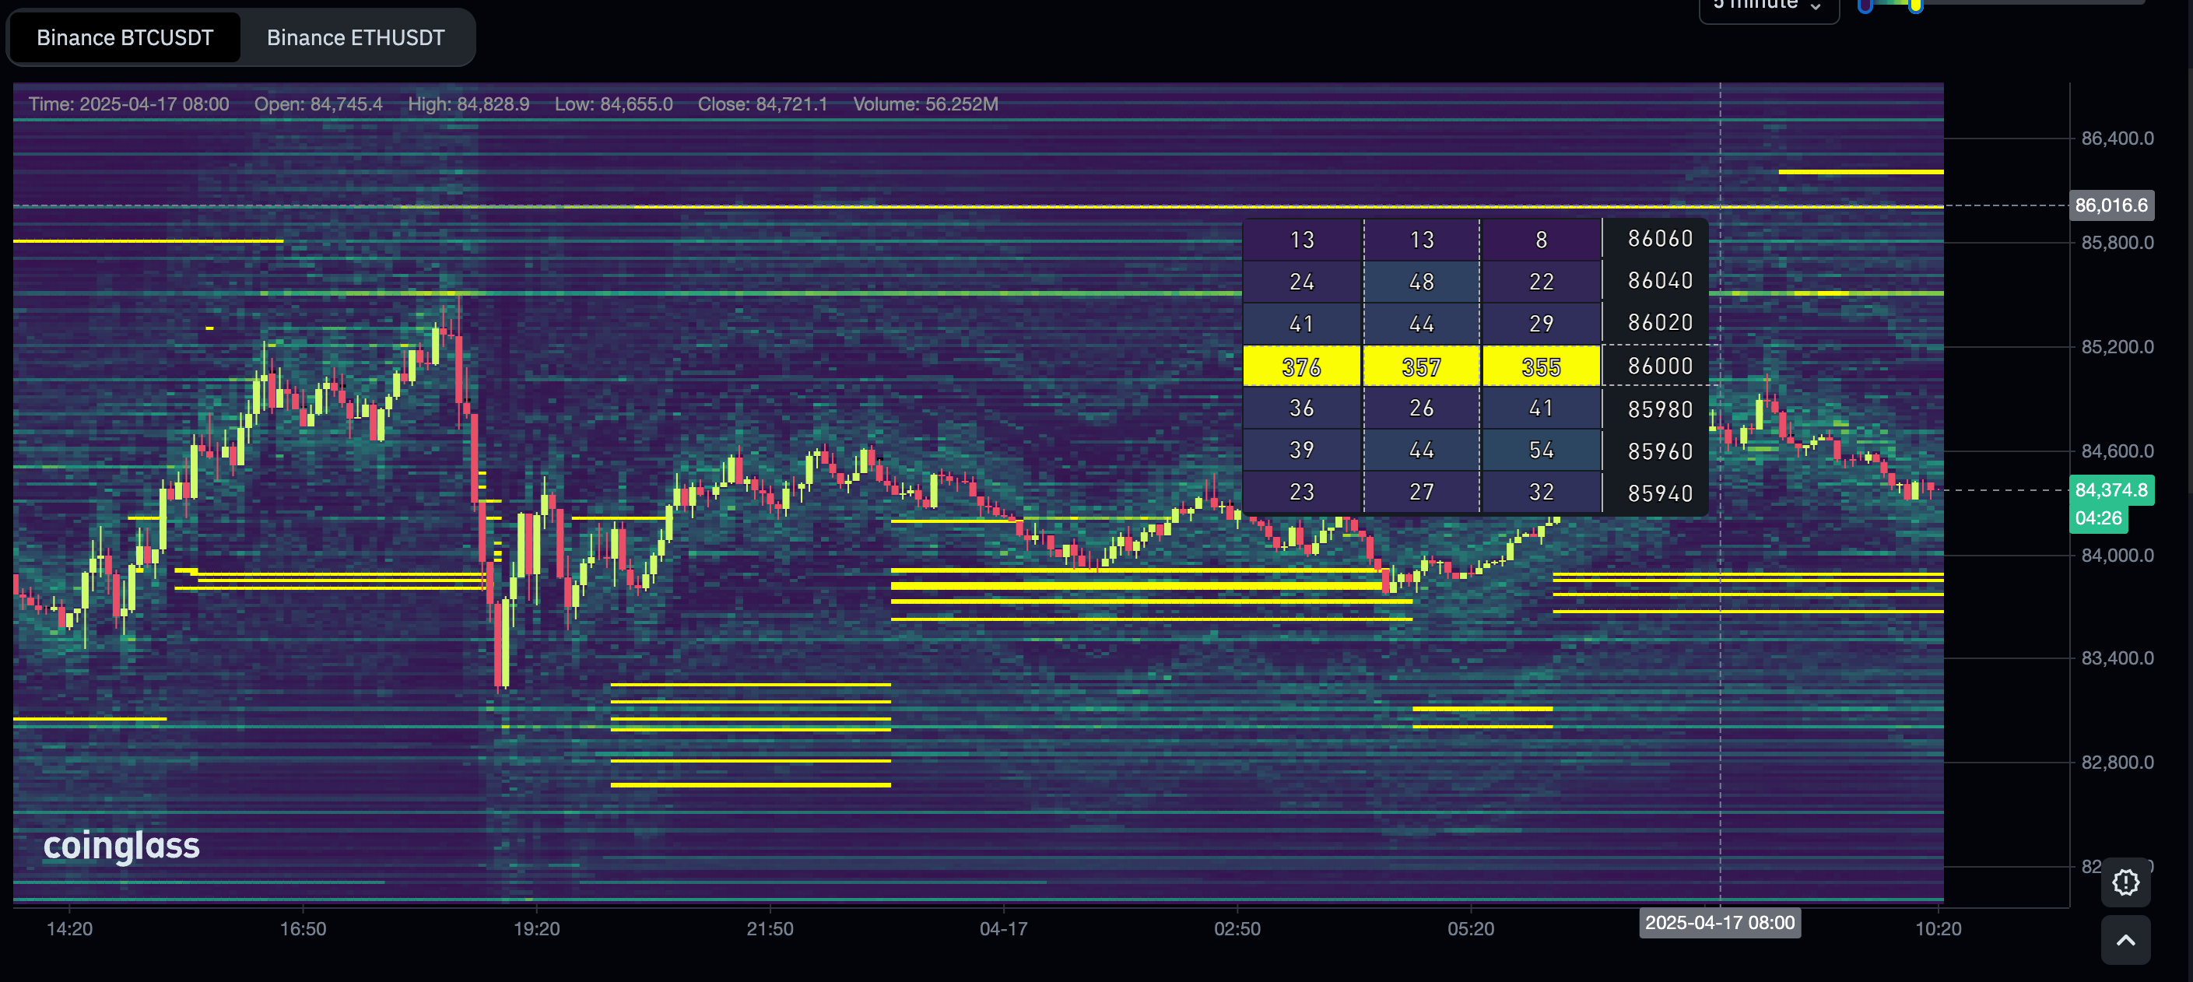The height and width of the screenshot is (982, 2193).
Task: Click the green 84,374.8 current price label
Action: click(2111, 490)
